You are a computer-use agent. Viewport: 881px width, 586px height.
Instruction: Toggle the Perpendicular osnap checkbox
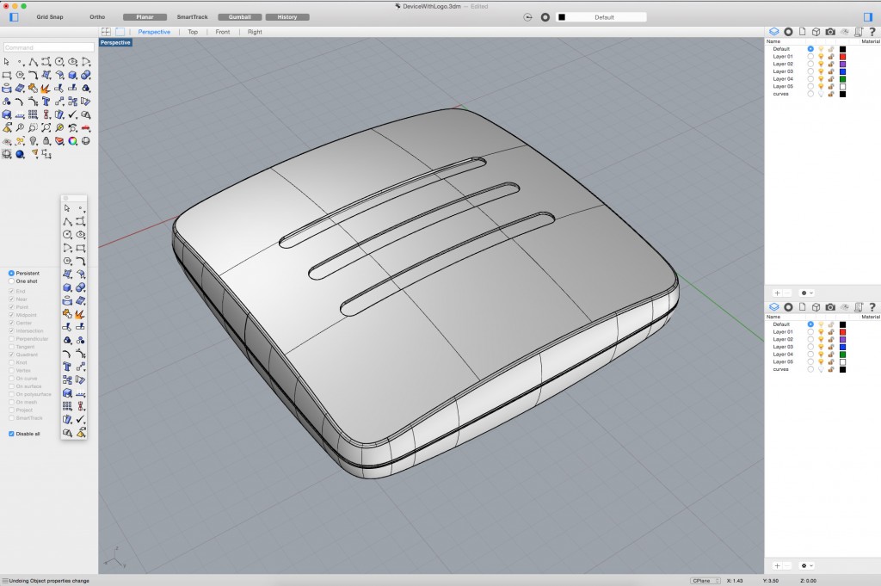pyautogui.click(x=11, y=339)
